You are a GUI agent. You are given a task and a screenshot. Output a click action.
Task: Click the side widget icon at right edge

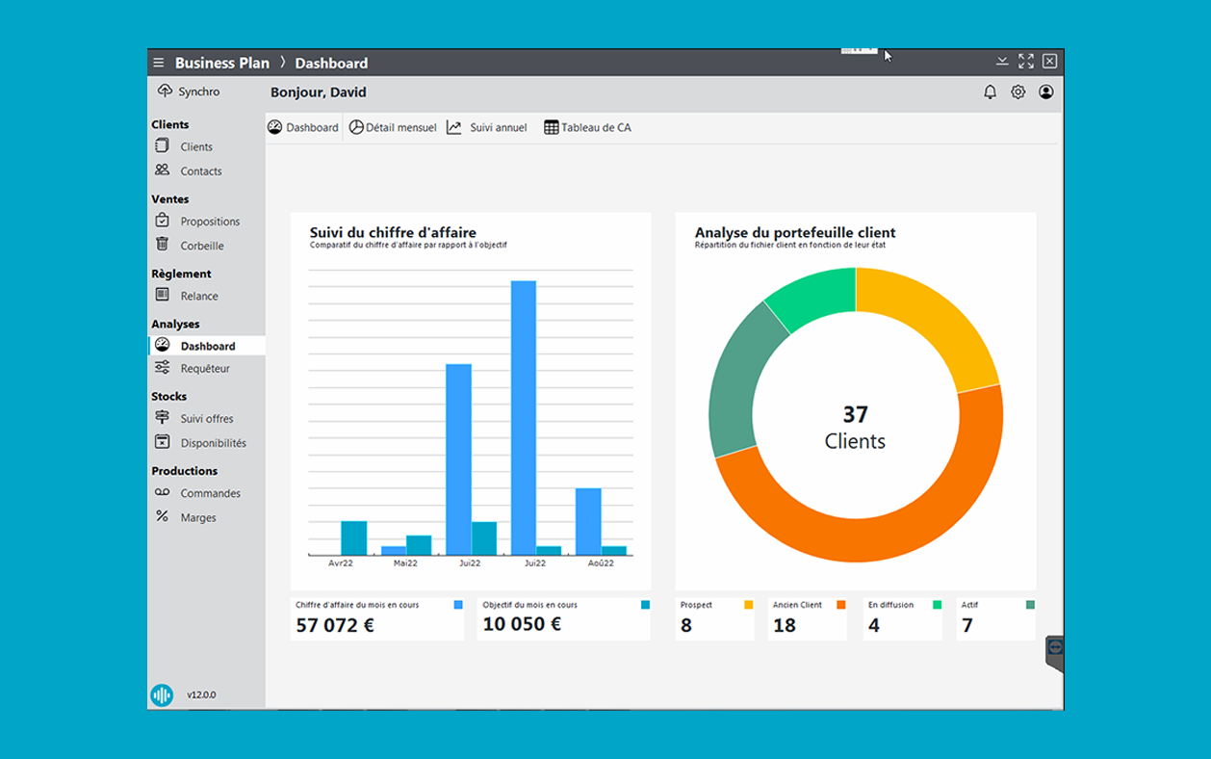[x=1055, y=648]
